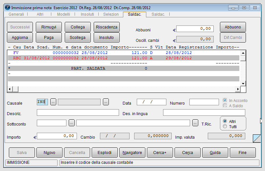Click the Cancella button
The image size is (265, 171).
point(77,152)
